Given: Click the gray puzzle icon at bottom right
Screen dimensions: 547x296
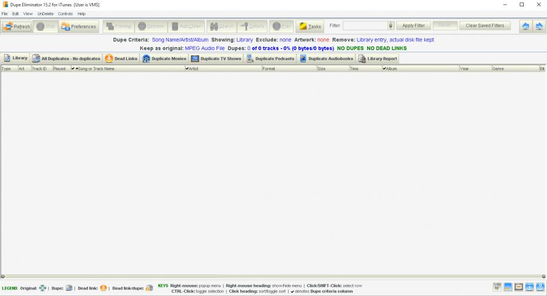Looking at the screenshot, I should [x=497, y=287].
